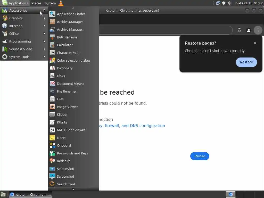264x198 pixels.
Task: Click the submenu scroll-up arrow
Action: (73, 8)
